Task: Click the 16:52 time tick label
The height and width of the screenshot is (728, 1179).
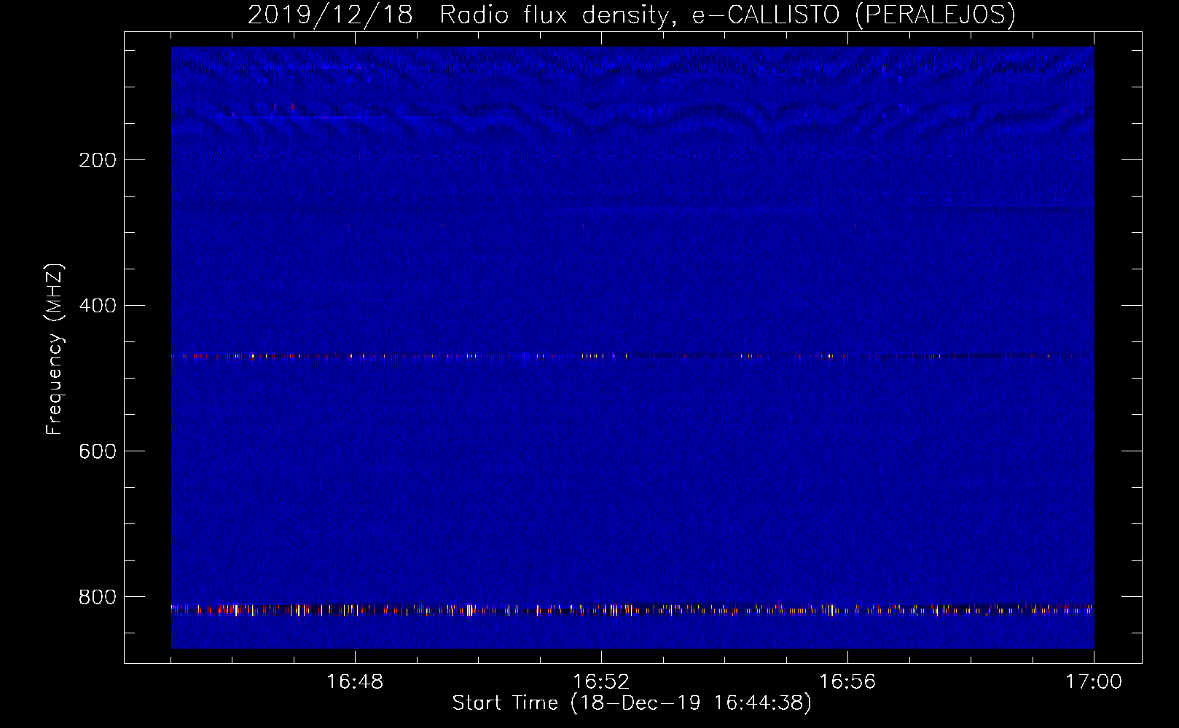Action: coord(601,682)
